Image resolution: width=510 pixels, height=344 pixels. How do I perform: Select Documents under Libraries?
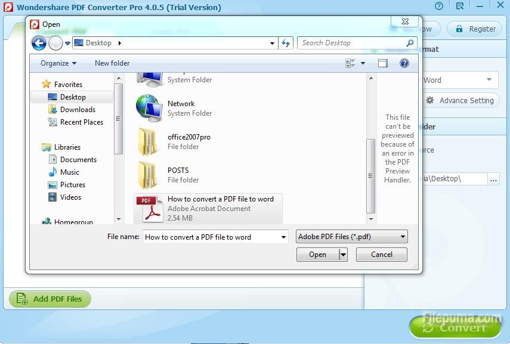pos(78,160)
